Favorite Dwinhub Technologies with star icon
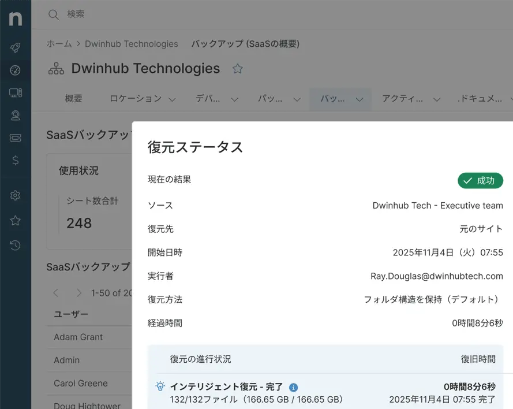The height and width of the screenshot is (409, 513). 238,69
